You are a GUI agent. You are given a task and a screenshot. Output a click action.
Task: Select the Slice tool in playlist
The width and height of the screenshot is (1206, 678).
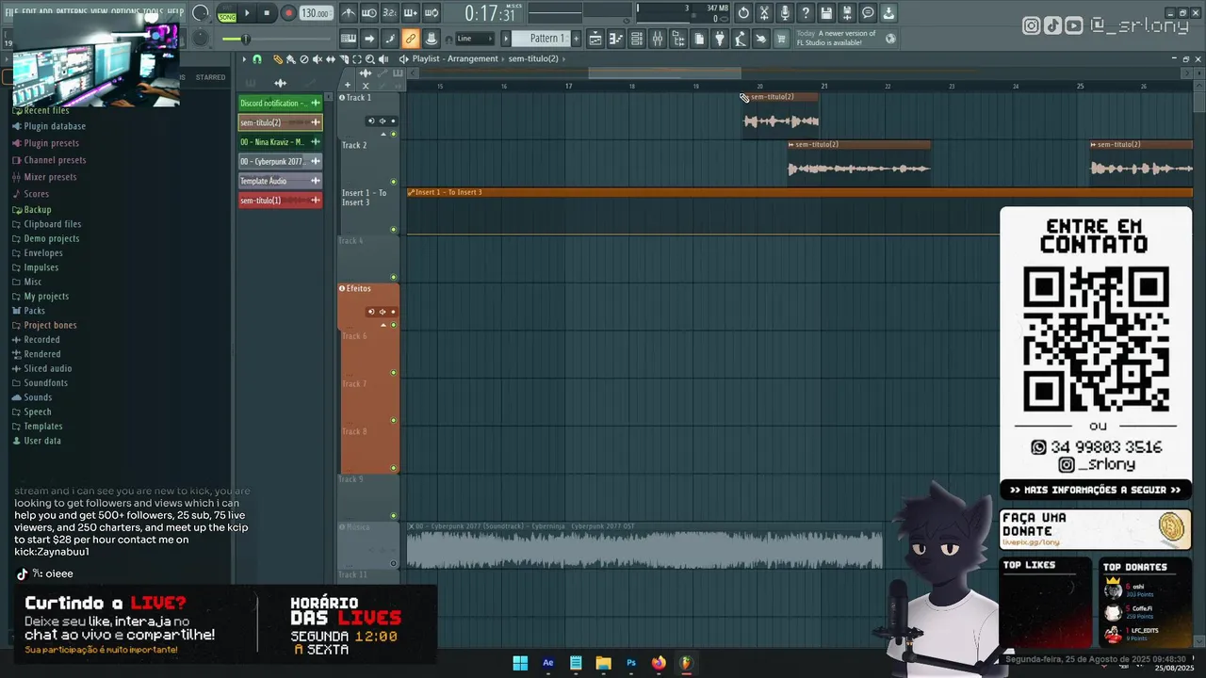coord(344,59)
